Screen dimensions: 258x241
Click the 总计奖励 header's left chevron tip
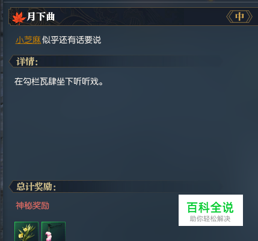(10, 187)
